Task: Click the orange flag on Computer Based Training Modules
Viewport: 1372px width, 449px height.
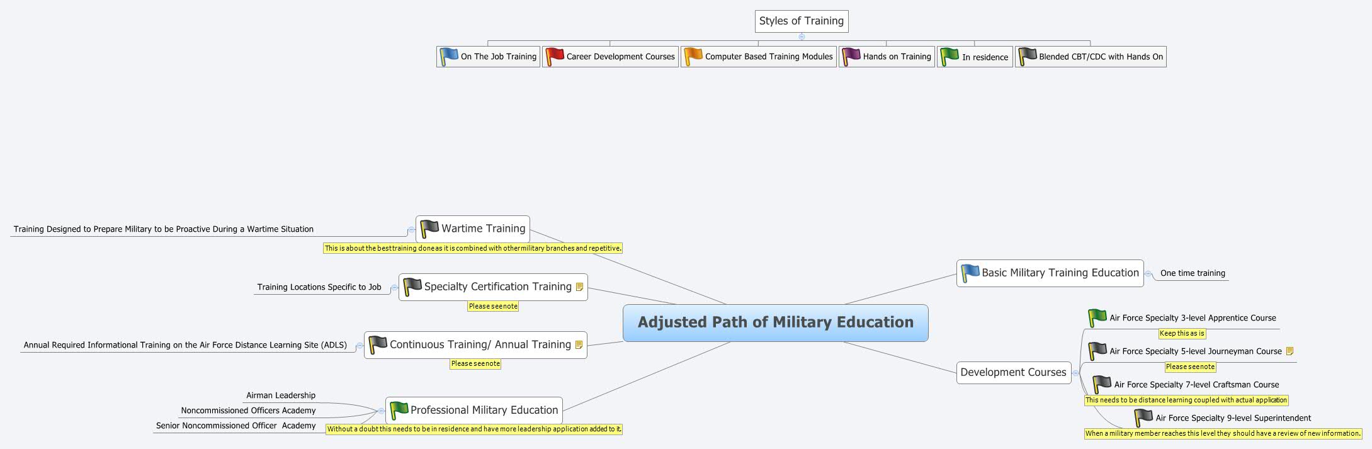Action: (x=693, y=57)
